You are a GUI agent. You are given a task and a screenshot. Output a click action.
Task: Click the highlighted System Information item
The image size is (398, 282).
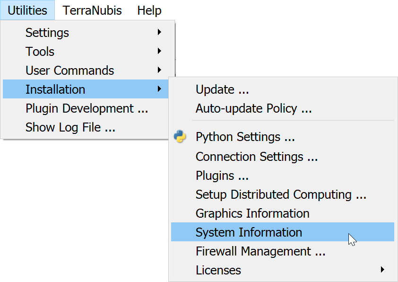pyautogui.click(x=249, y=232)
